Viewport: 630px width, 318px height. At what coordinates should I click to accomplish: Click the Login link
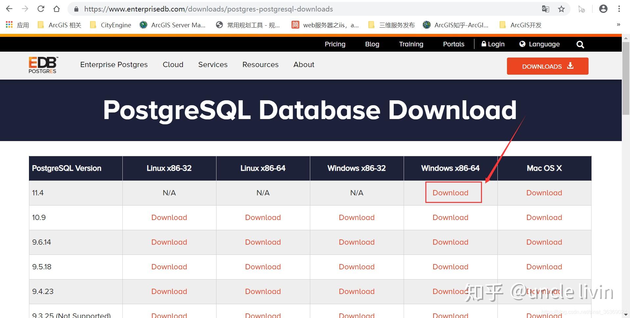[x=493, y=44]
